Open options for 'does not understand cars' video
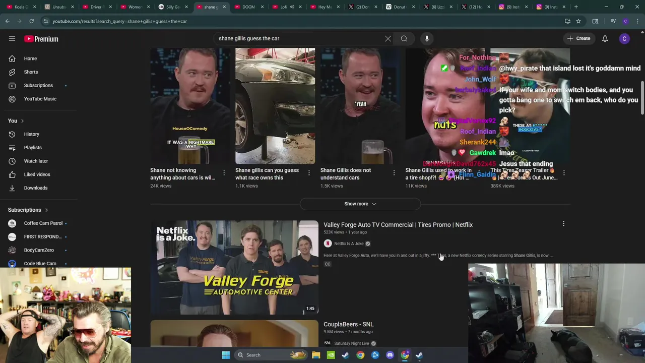 394,173
